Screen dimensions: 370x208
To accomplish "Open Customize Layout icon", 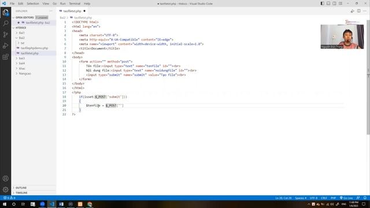I will coord(341,3).
